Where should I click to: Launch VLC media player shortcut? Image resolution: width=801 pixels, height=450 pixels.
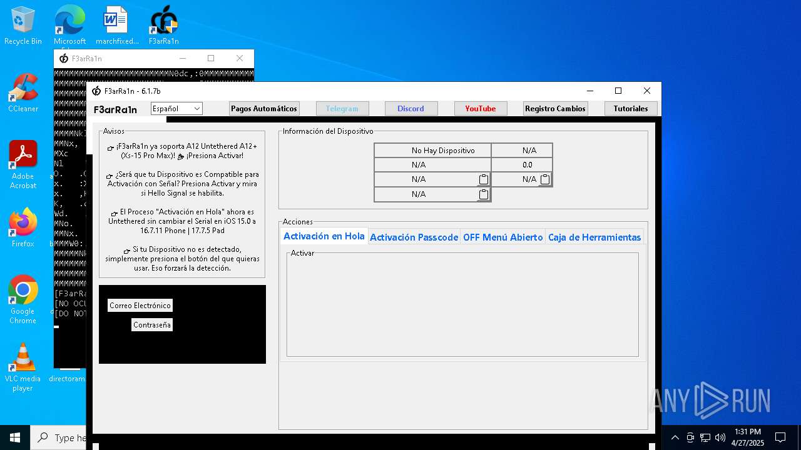[x=23, y=367]
